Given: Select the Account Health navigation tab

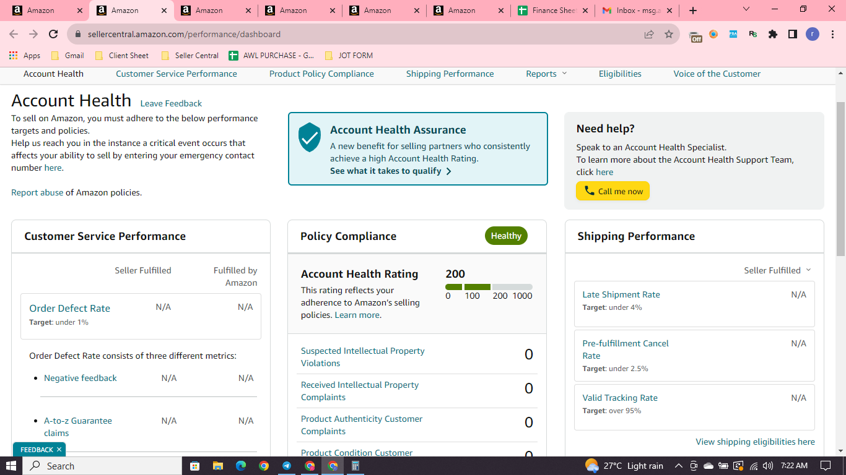Looking at the screenshot, I should pyautogui.click(x=53, y=74).
